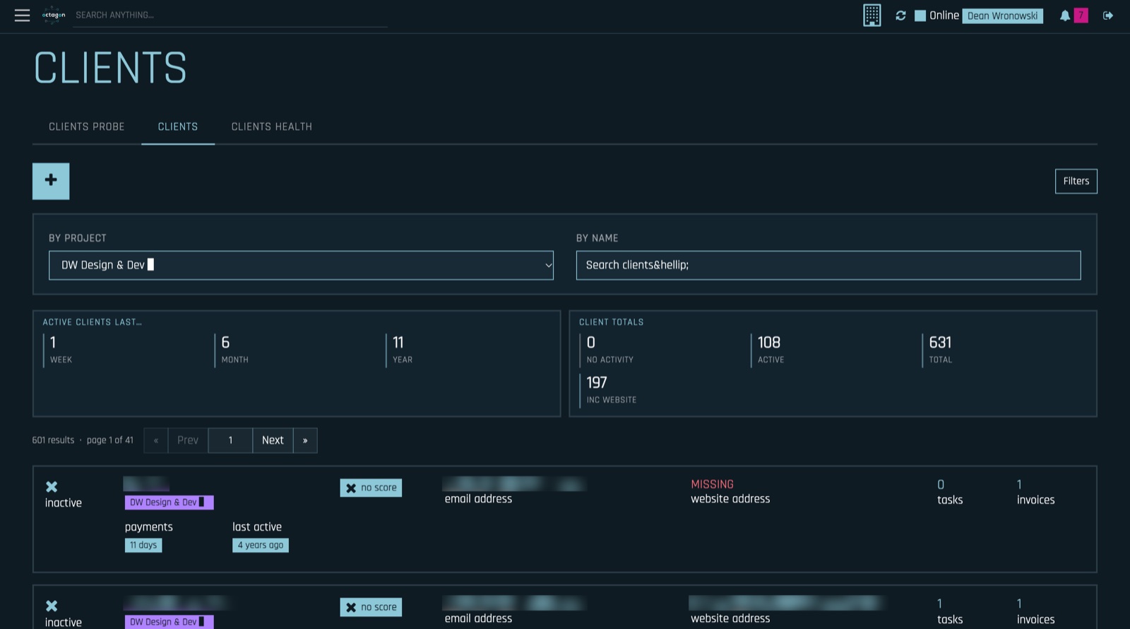
Task: Open the notifications bell
Action: (1064, 16)
